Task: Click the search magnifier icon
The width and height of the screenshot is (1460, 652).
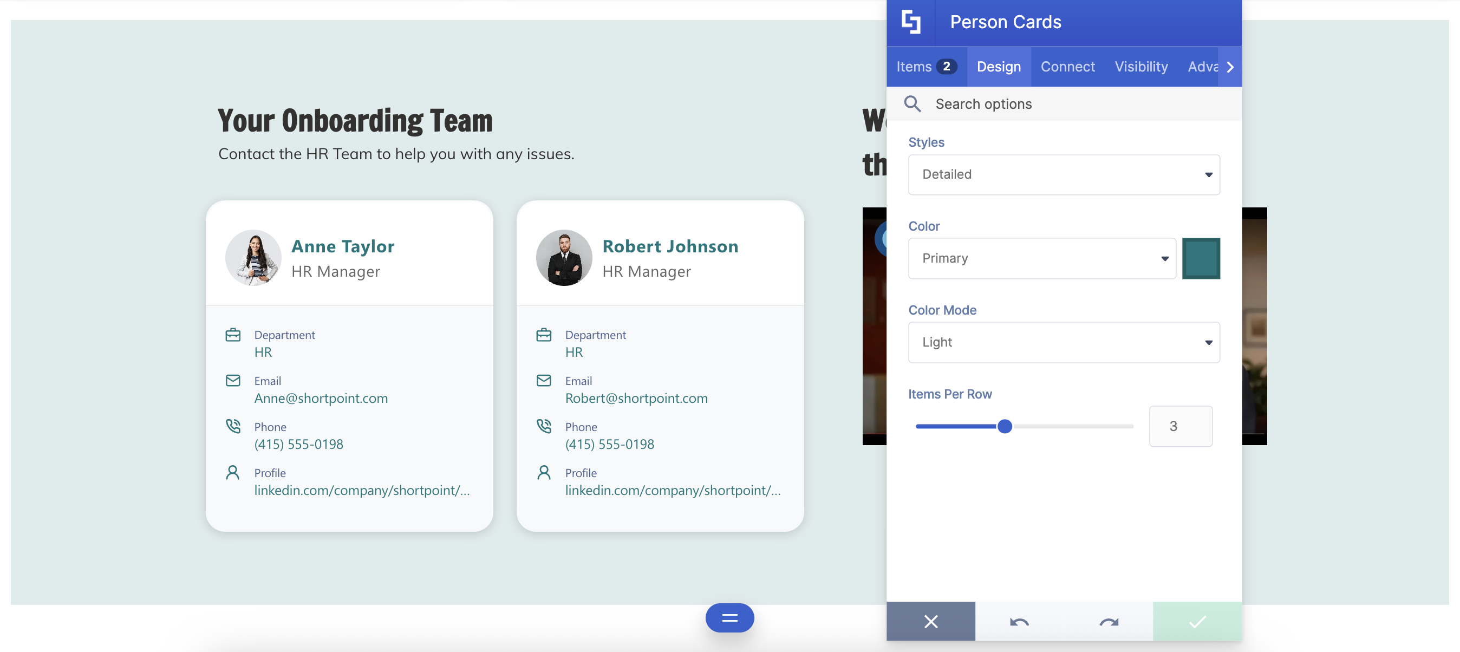Action: point(912,104)
